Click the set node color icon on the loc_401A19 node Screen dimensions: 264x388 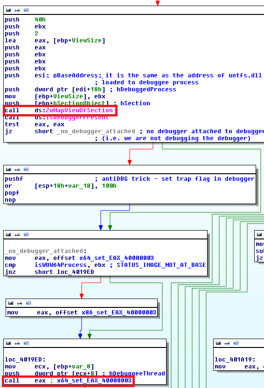pyautogui.click(x=218, y=343)
